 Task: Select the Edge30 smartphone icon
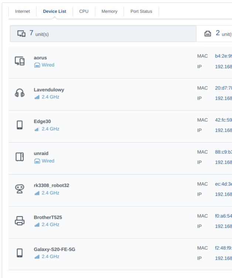point(20,125)
